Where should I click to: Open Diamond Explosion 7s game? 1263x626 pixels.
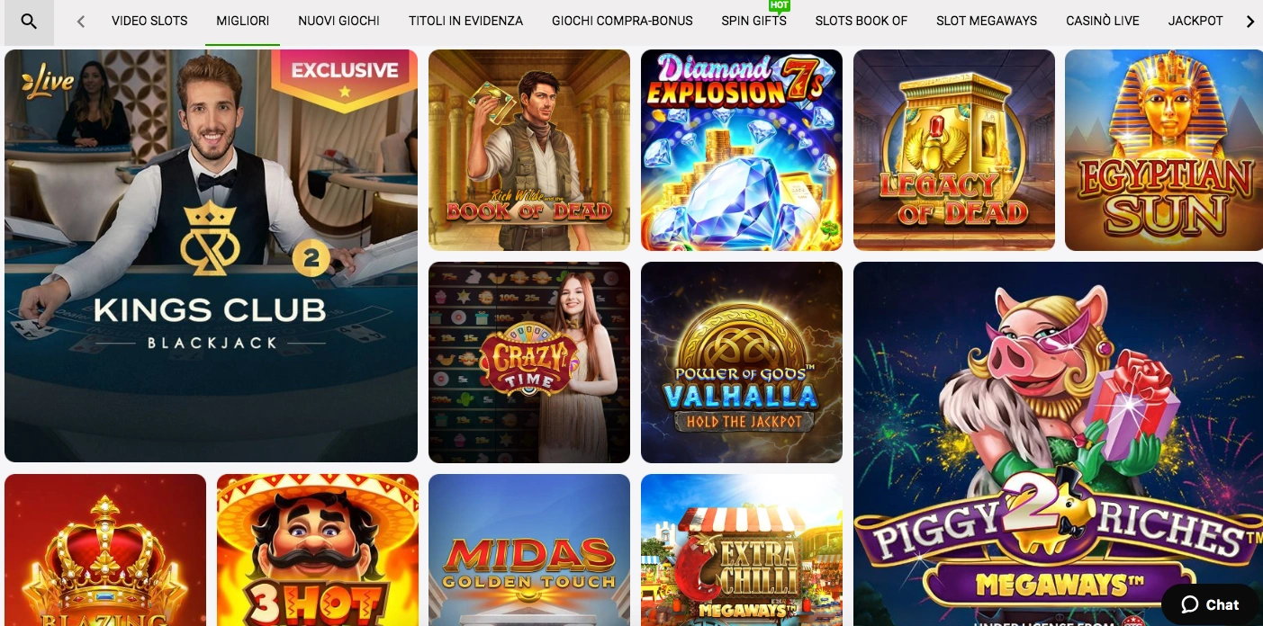click(x=742, y=150)
